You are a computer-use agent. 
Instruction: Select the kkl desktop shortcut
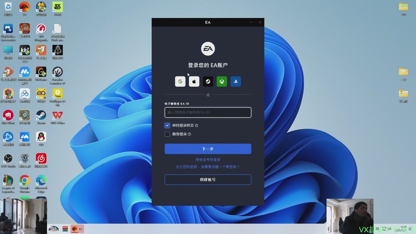(x=24, y=54)
